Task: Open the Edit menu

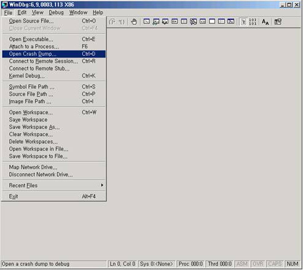Action: click(22, 13)
